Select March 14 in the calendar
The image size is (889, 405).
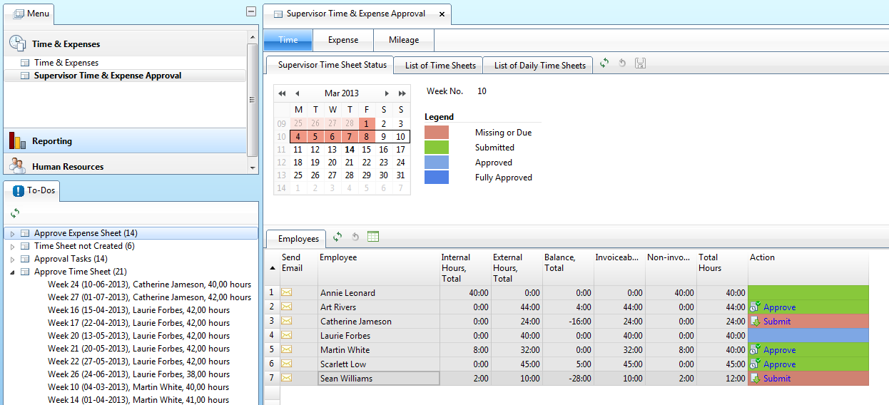point(349,150)
